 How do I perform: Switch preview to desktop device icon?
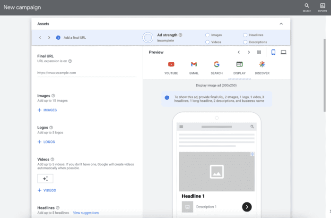pyautogui.click(x=283, y=52)
